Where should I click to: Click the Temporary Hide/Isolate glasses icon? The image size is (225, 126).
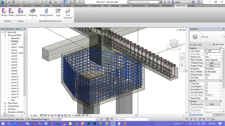(69, 115)
